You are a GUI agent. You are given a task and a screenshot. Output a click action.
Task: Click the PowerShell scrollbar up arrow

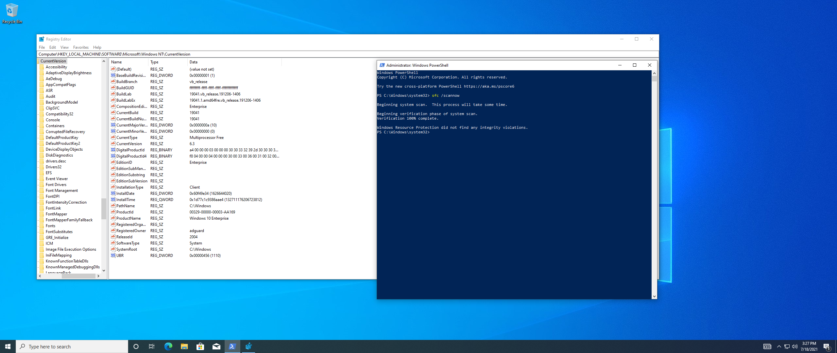(654, 73)
